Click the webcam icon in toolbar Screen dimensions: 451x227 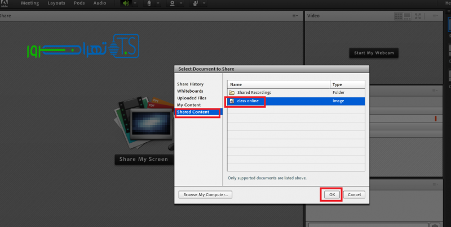[173, 3]
